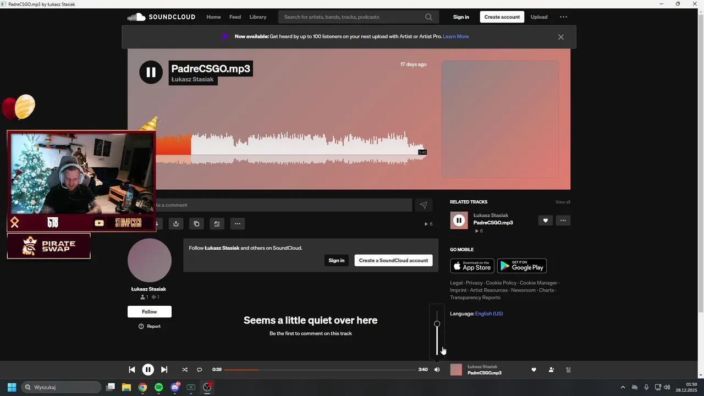
Task: Toggle shuffle in the player bar
Action: click(x=185, y=370)
